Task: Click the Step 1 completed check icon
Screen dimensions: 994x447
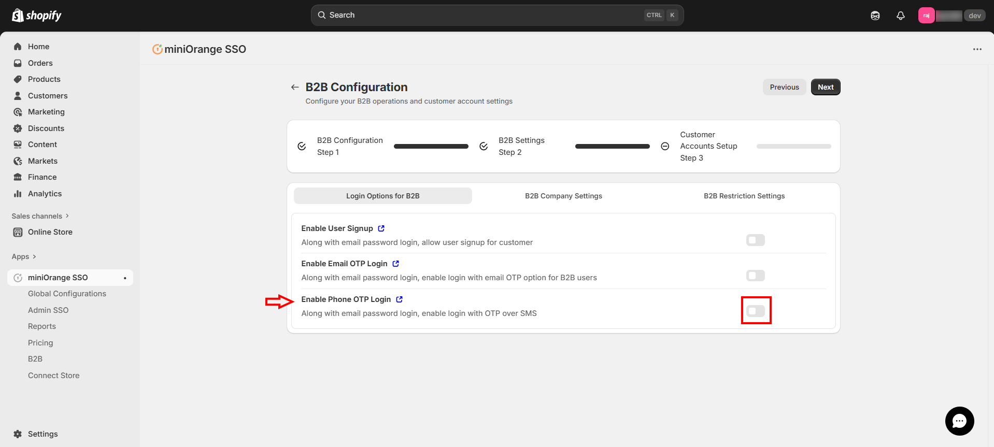Action: click(x=302, y=147)
